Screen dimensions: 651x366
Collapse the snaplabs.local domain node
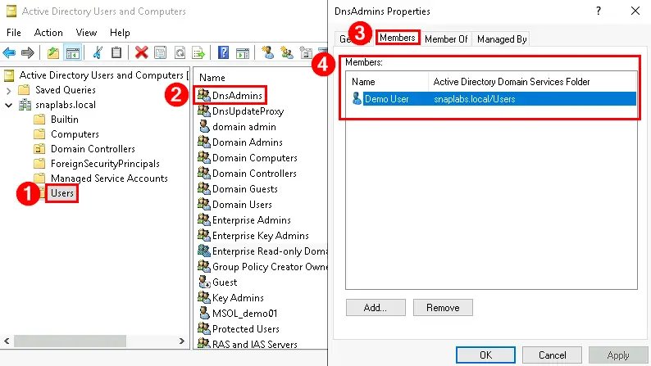[9, 105]
